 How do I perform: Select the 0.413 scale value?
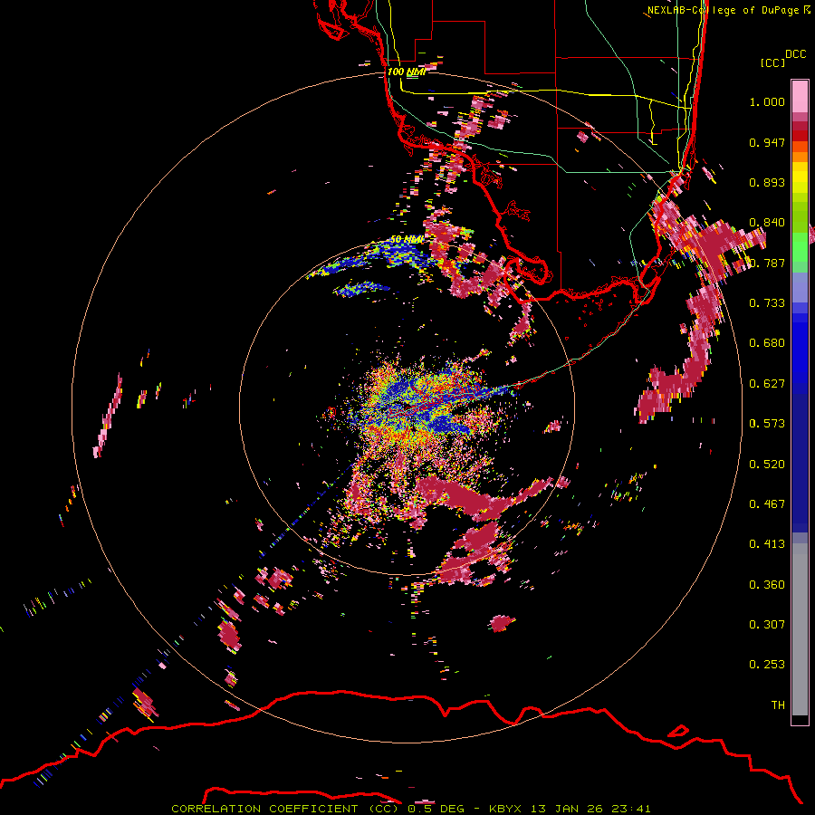(767, 544)
